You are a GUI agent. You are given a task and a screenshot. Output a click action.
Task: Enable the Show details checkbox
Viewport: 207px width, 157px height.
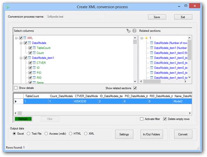[16, 88]
